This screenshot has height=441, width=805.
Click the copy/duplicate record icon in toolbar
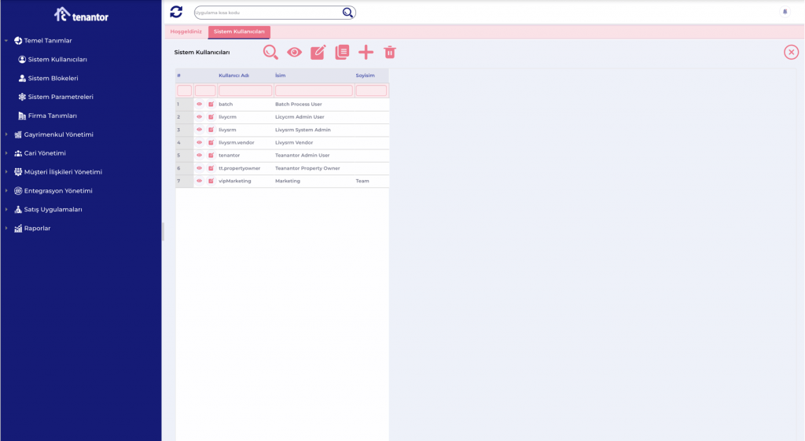click(342, 53)
